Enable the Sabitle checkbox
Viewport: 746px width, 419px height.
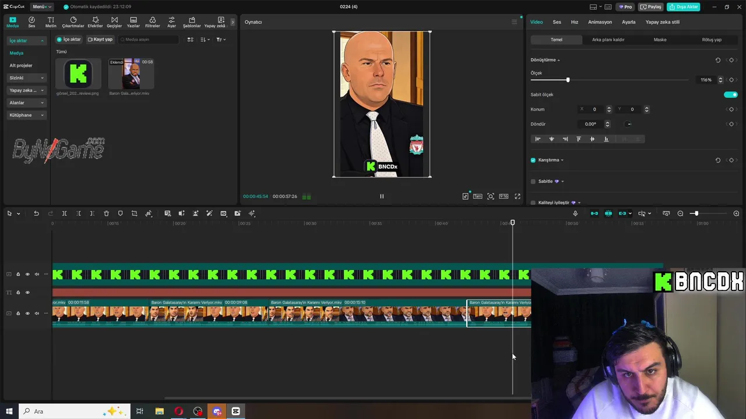533,181
